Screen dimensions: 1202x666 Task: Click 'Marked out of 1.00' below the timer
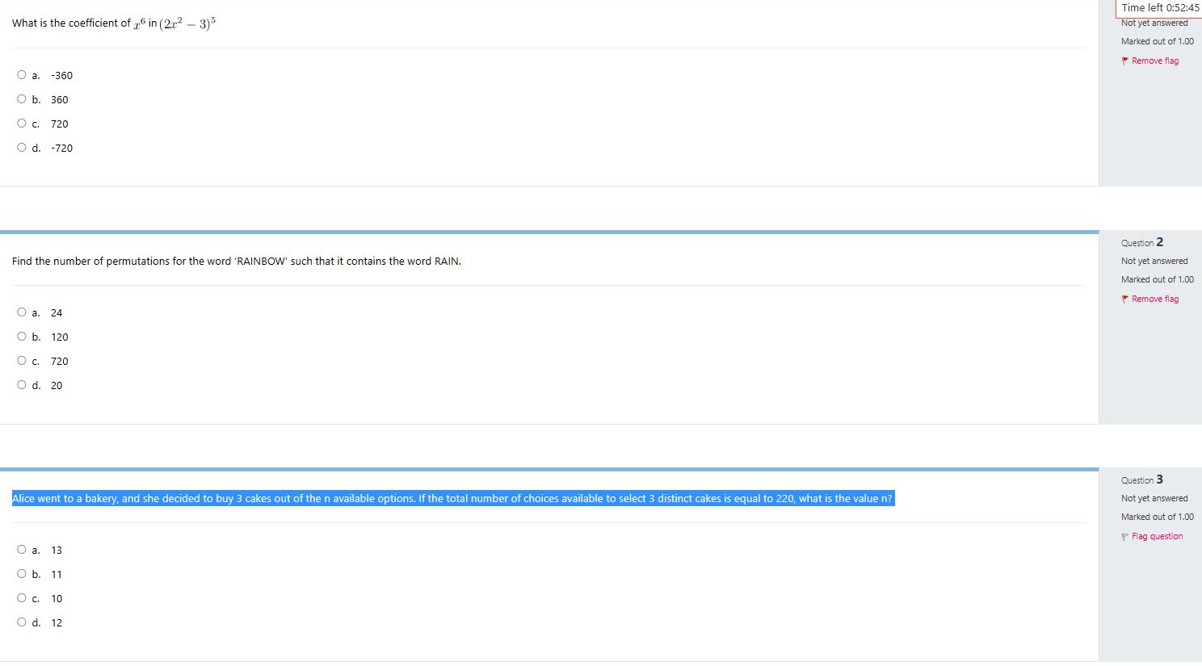[x=1158, y=41]
